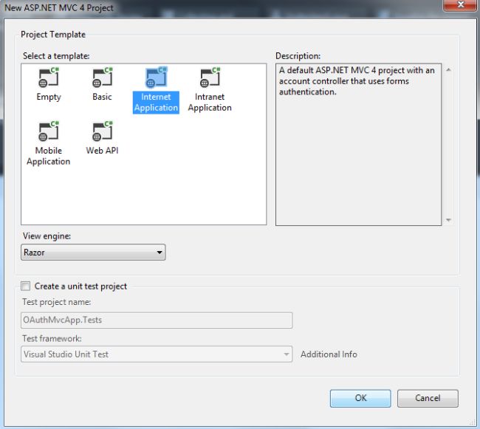Viewport: 480px width, 429px height.
Task: Click the Test project name field
Action: click(157, 320)
